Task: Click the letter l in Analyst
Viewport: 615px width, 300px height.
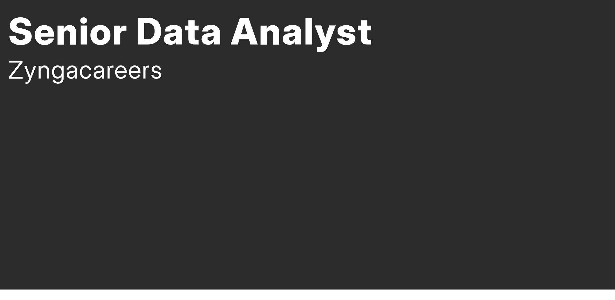Action: (x=309, y=32)
